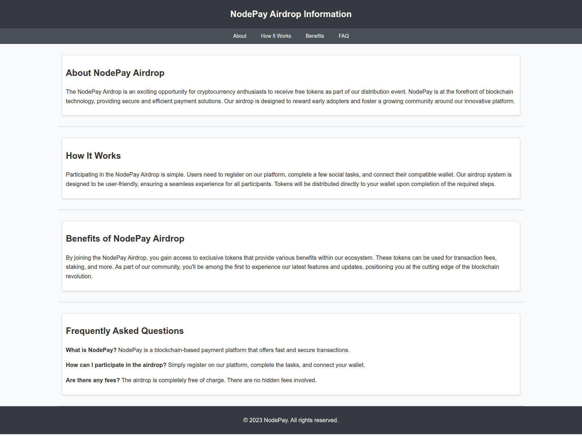Jump to FAQ via navigation bar
The height and width of the screenshot is (436, 582).
[x=343, y=36]
